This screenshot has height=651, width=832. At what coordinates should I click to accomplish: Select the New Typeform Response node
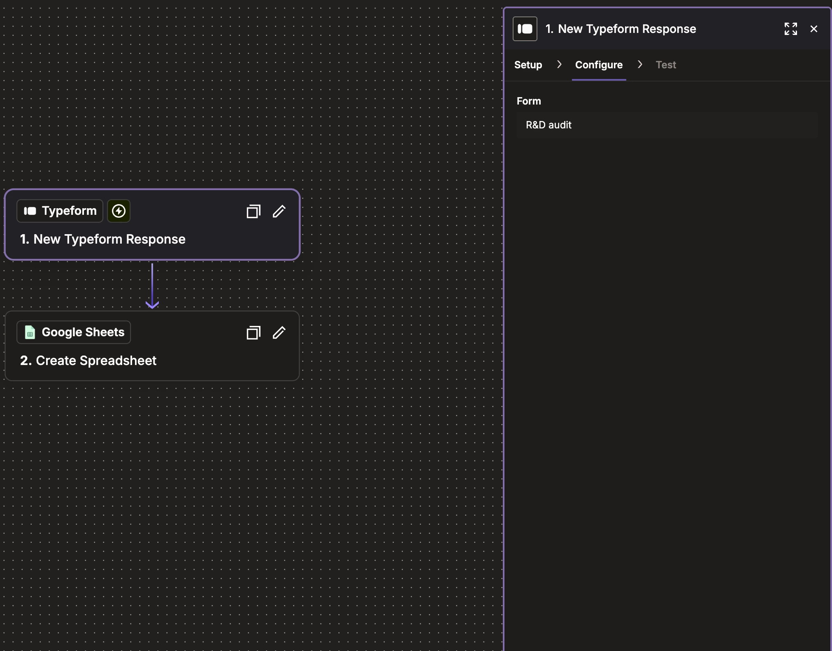pyautogui.click(x=103, y=239)
